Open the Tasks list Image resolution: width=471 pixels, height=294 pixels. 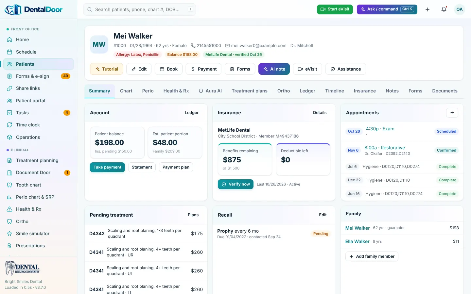(x=38, y=113)
